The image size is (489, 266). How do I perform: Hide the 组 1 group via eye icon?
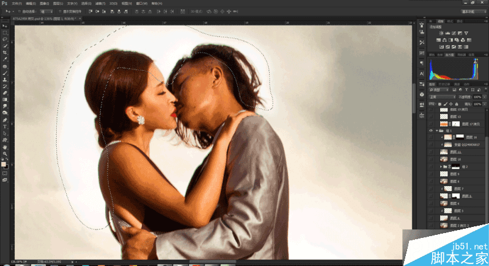[431, 131]
